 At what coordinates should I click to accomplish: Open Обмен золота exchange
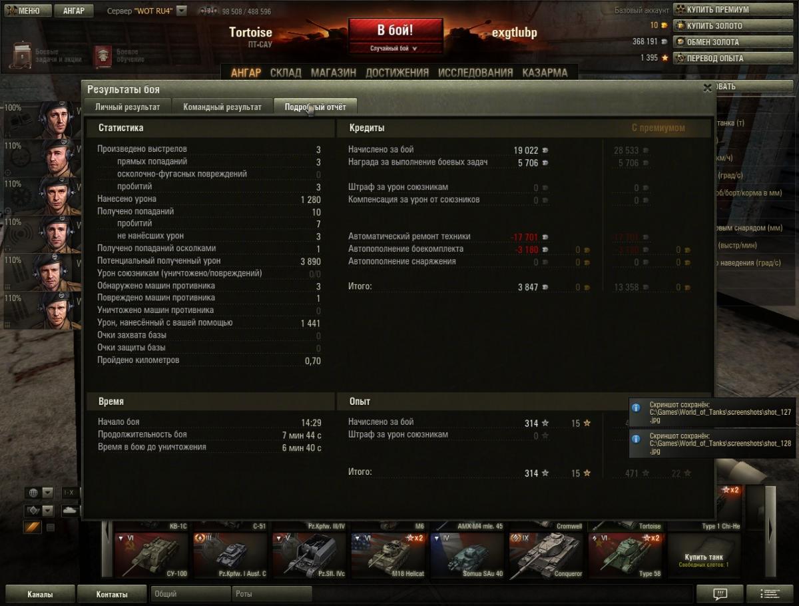[734, 41]
